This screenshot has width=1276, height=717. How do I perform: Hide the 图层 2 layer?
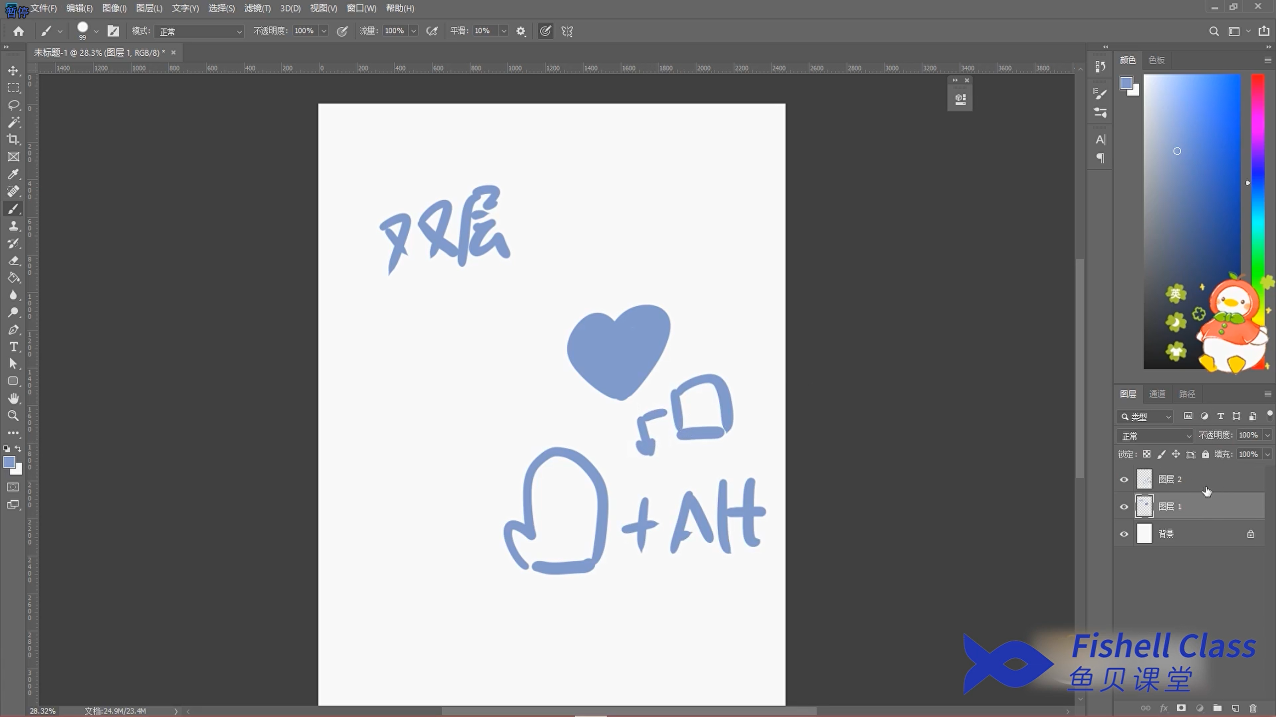1124,479
